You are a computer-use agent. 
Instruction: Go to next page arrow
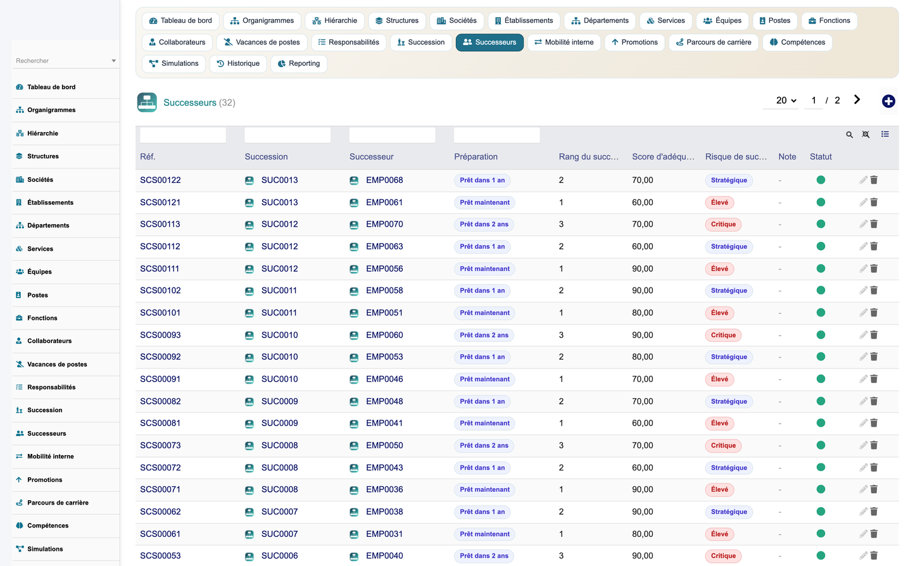coord(857,100)
